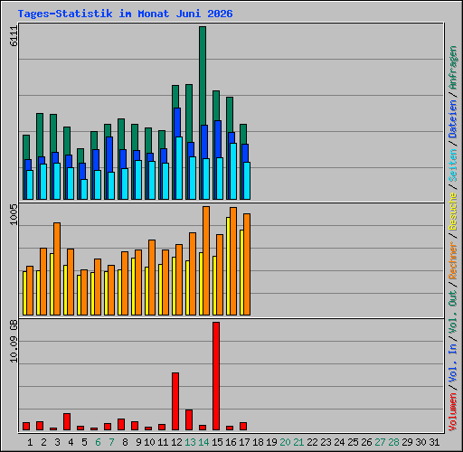Viewport: 463px width, 452px height.
Task: Click the '10.09 GB' volume axis value
Action: [14, 342]
